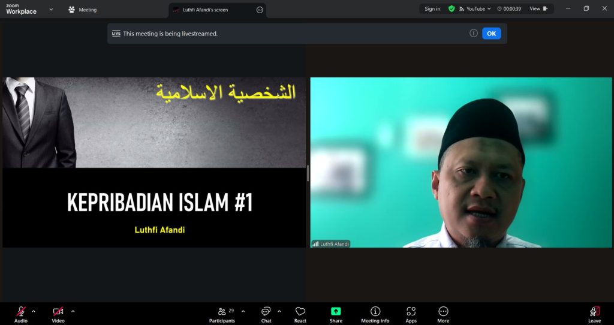Open Luthfi Afandi's screen share options
The height and width of the screenshot is (325, 614).
(x=260, y=10)
